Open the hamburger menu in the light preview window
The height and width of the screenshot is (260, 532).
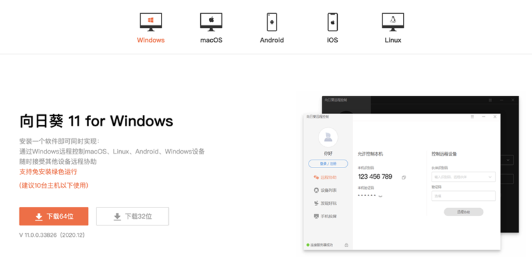point(472,117)
